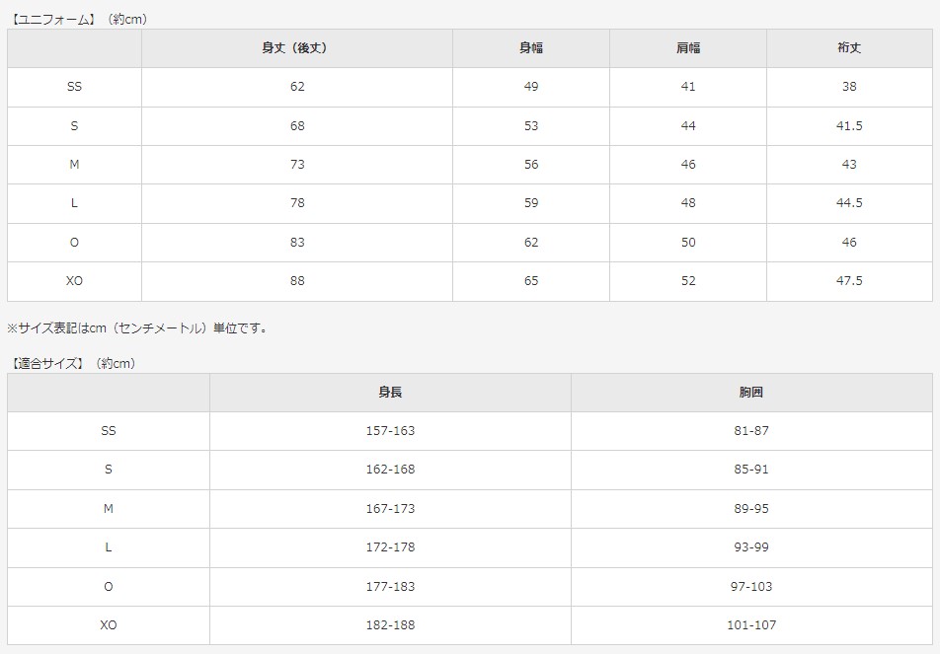The image size is (940, 654).
Task: Select the SS row label in uniform table
Action: coord(74,87)
